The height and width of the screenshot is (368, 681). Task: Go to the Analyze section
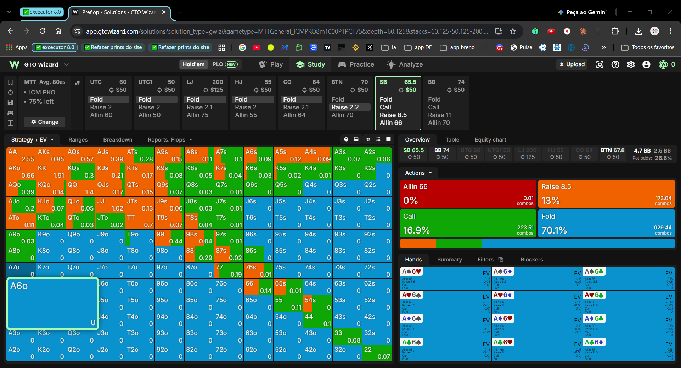click(x=405, y=64)
